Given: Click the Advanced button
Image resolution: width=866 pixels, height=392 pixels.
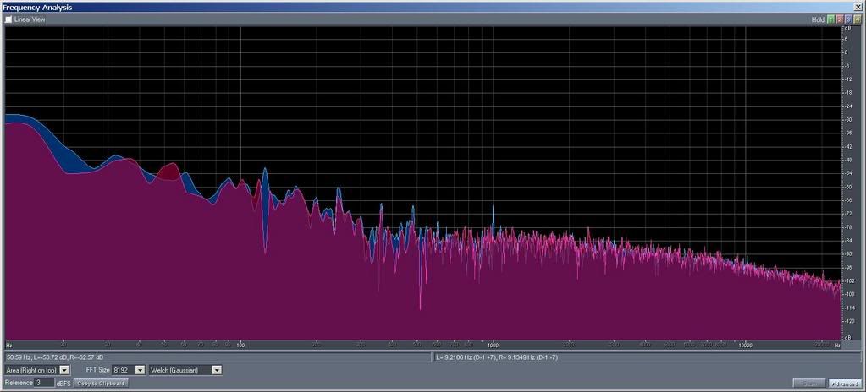Looking at the screenshot, I should [x=844, y=384].
